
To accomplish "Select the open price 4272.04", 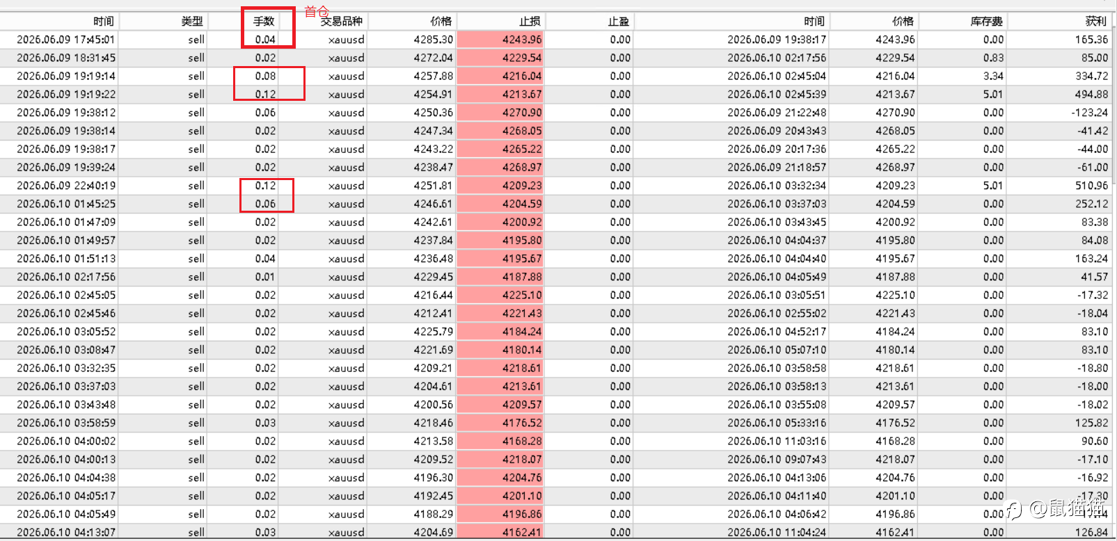I will pos(433,58).
